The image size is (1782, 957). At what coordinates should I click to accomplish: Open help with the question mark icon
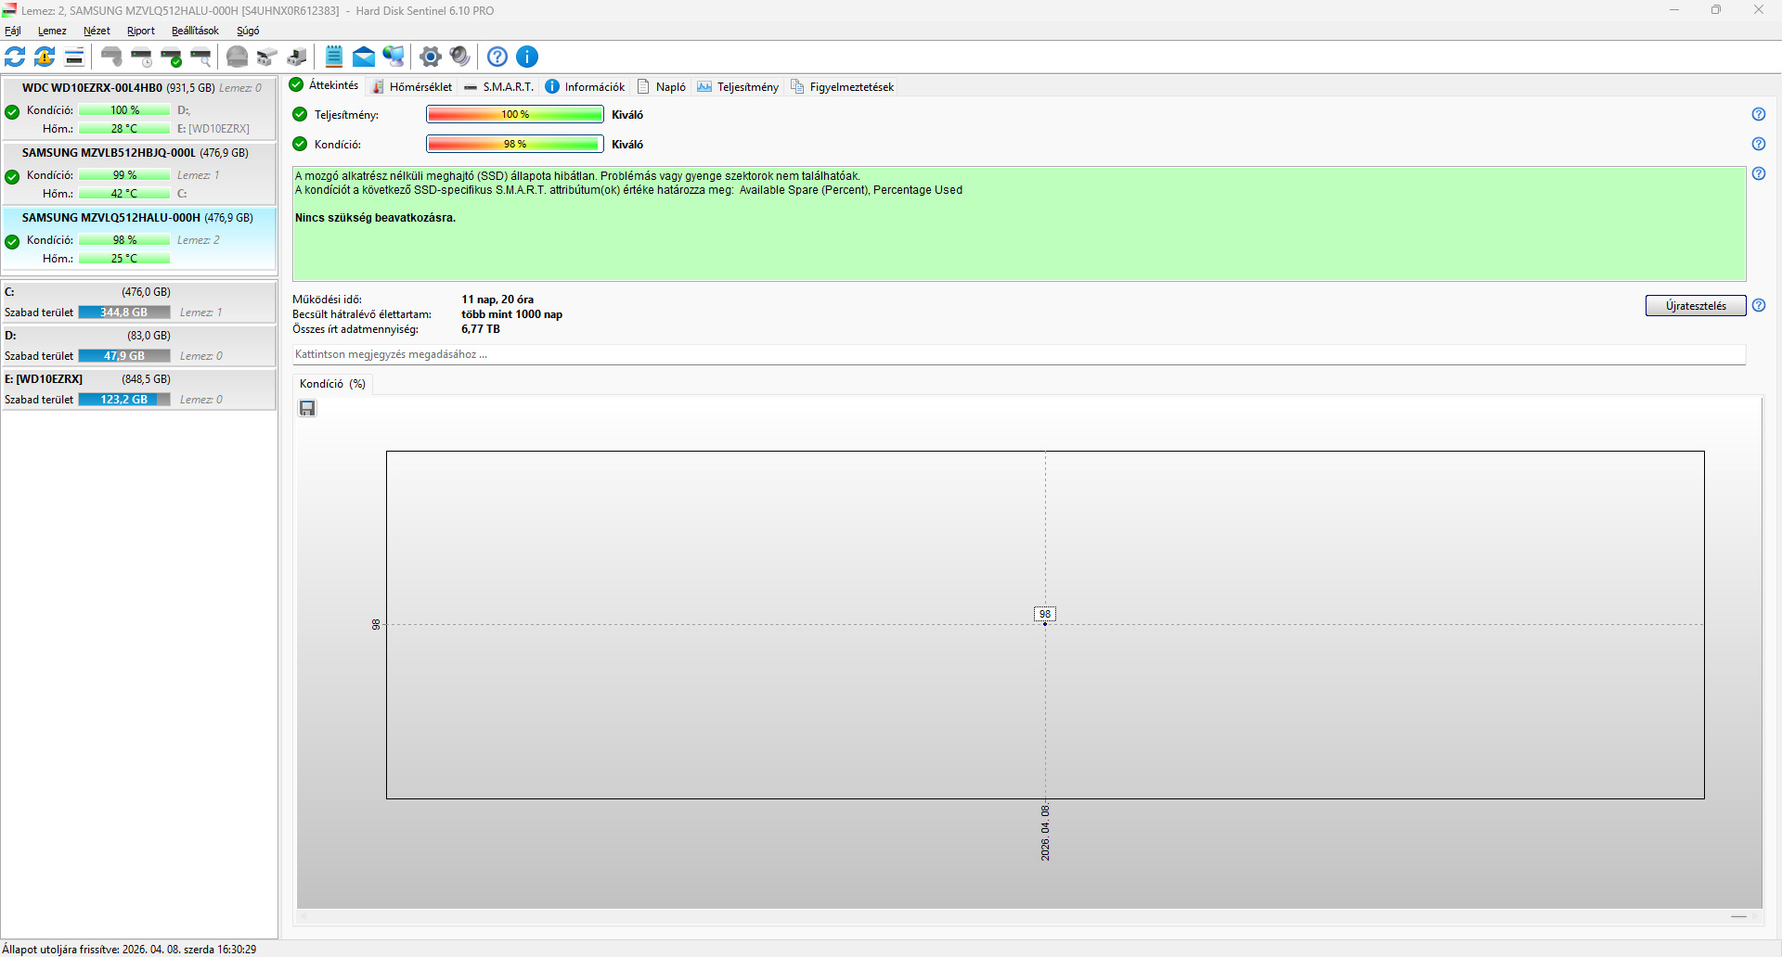(x=497, y=57)
